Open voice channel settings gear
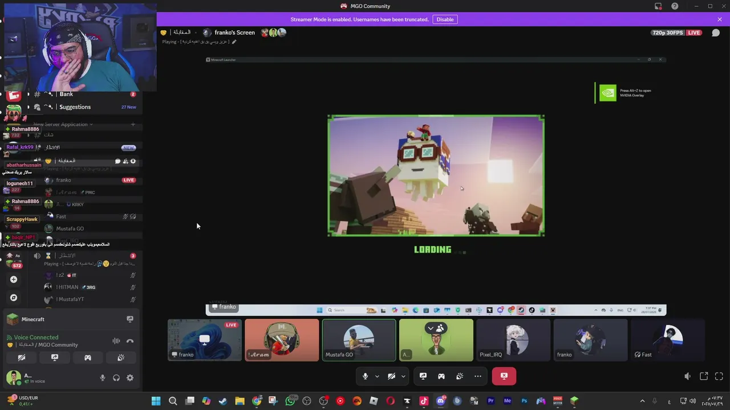 [133, 161]
